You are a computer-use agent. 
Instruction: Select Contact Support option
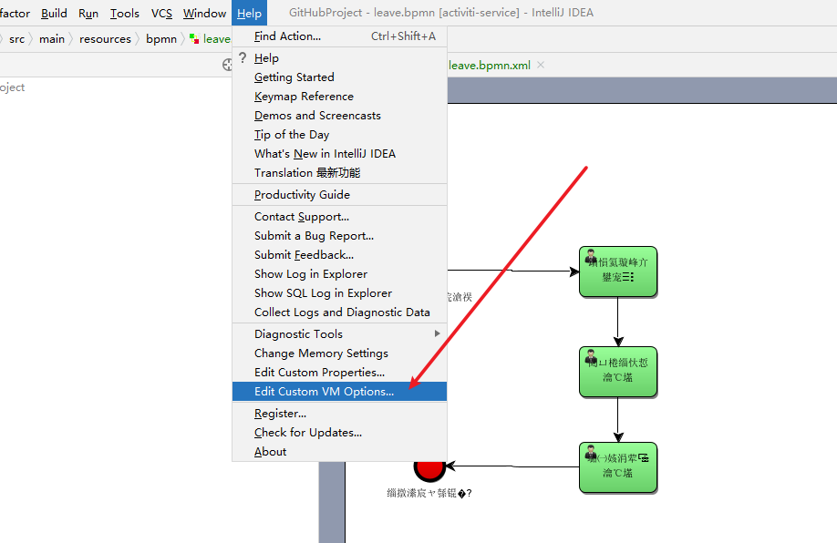(339, 217)
